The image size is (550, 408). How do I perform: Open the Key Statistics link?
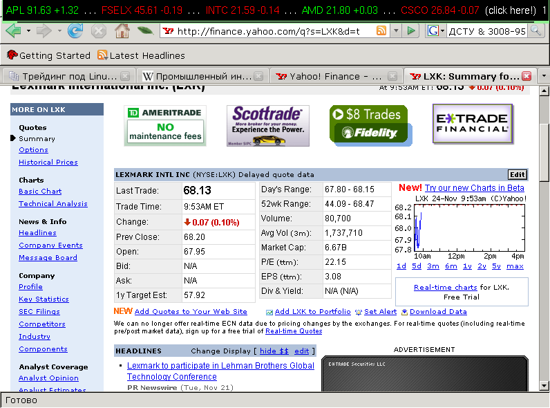point(44,299)
